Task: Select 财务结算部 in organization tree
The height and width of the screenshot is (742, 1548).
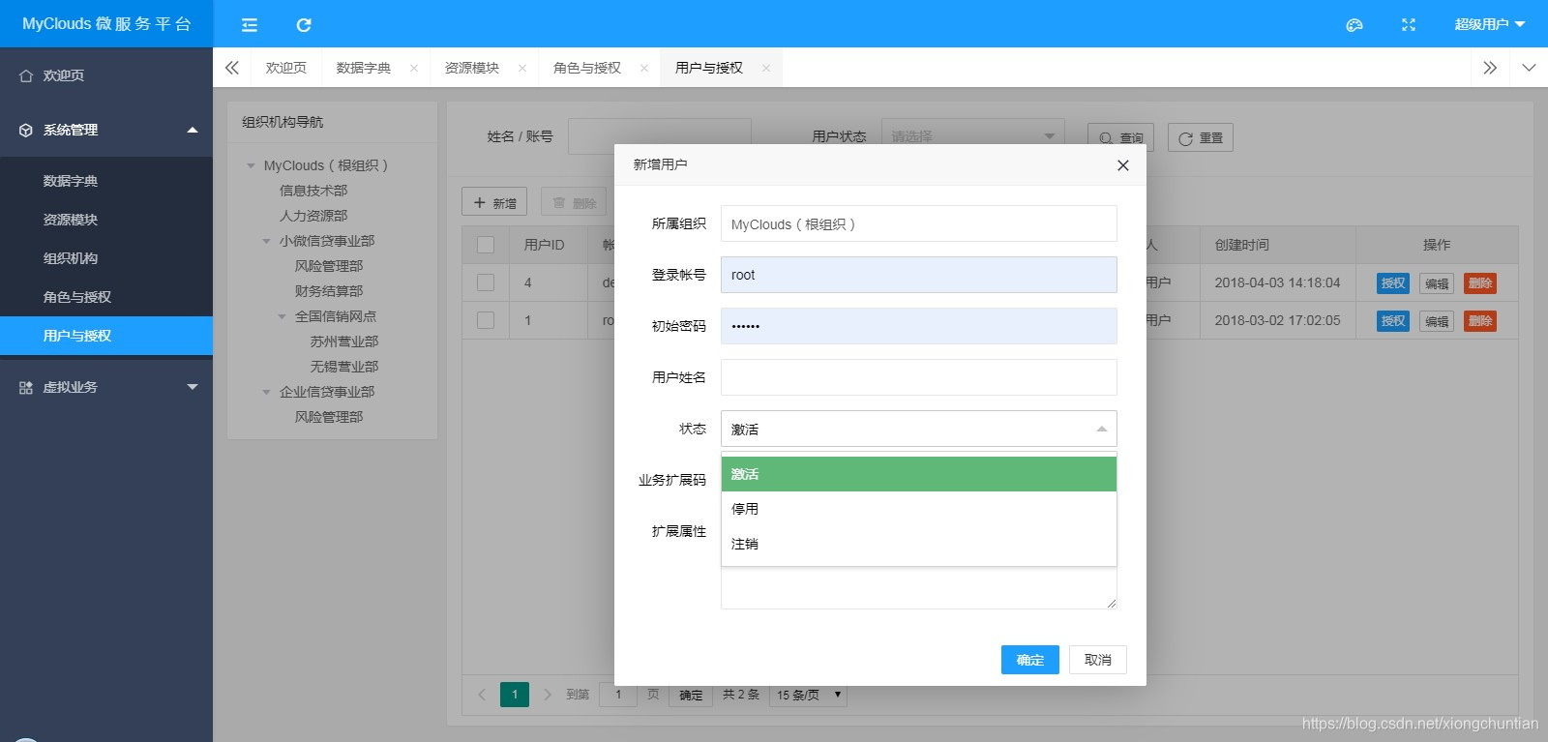Action: (329, 291)
